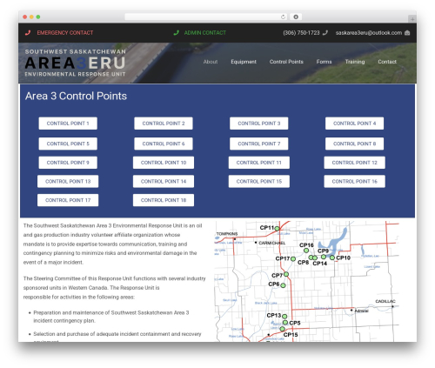Image resolution: width=435 pixels, height=368 pixels.
Task: Select the Control Point 1 button
Action: (68, 124)
